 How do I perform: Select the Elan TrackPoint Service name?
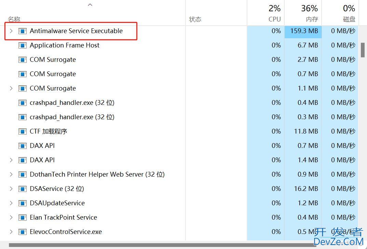click(x=64, y=218)
